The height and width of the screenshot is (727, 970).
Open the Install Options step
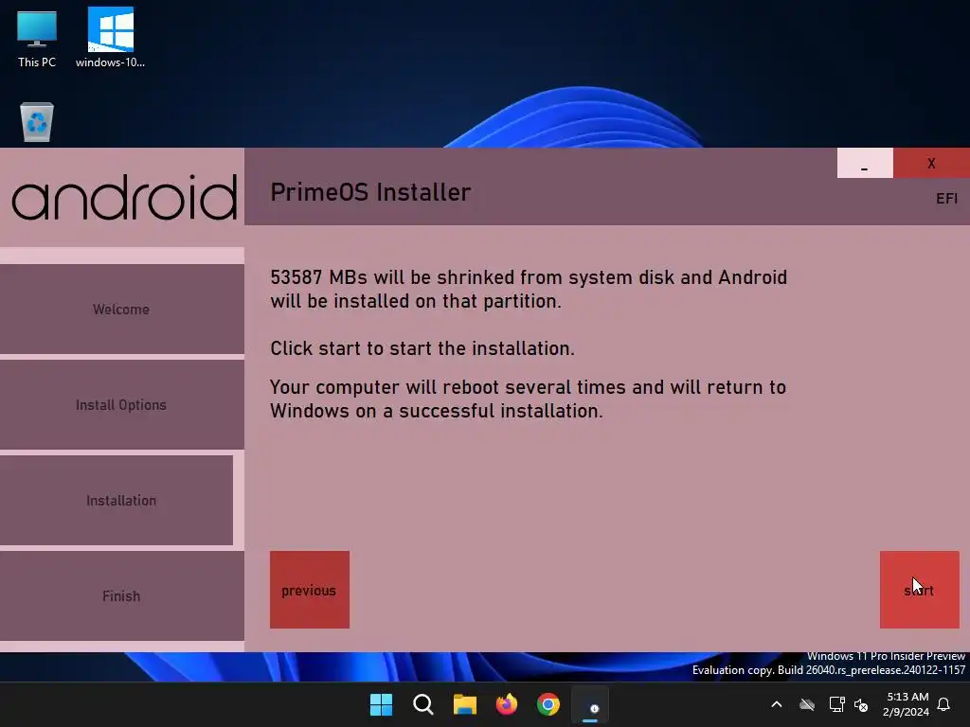[x=122, y=405]
